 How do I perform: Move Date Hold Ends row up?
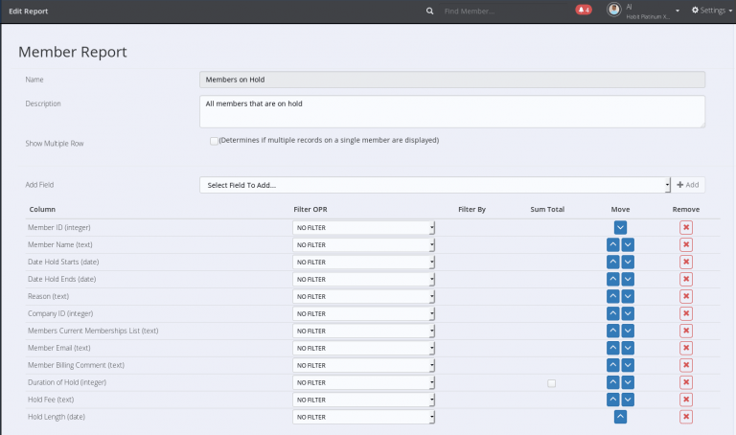(x=613, y=279)
